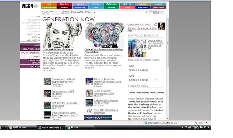Screen dimensions: 233x138
Task: Go to Home in the sidebar
Action: [30, 45]
